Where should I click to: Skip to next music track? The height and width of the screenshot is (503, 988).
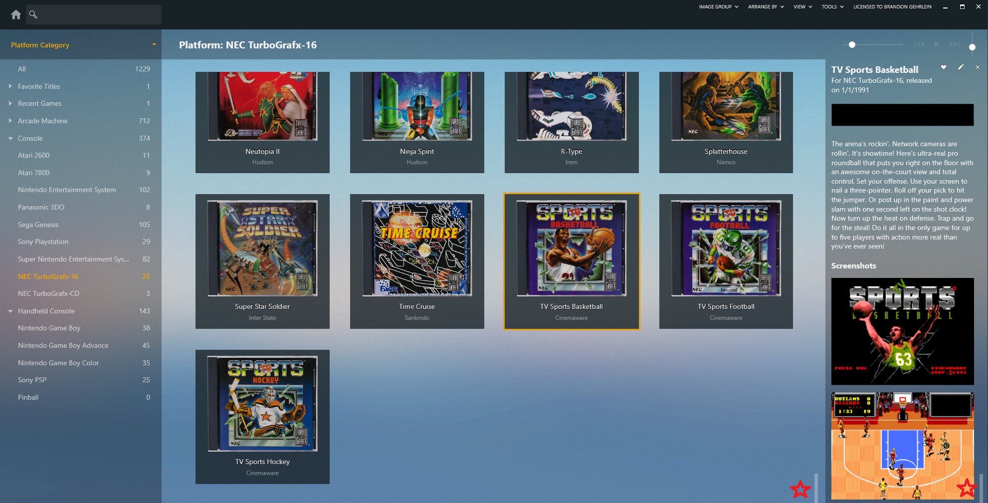(x=954, y=44)
